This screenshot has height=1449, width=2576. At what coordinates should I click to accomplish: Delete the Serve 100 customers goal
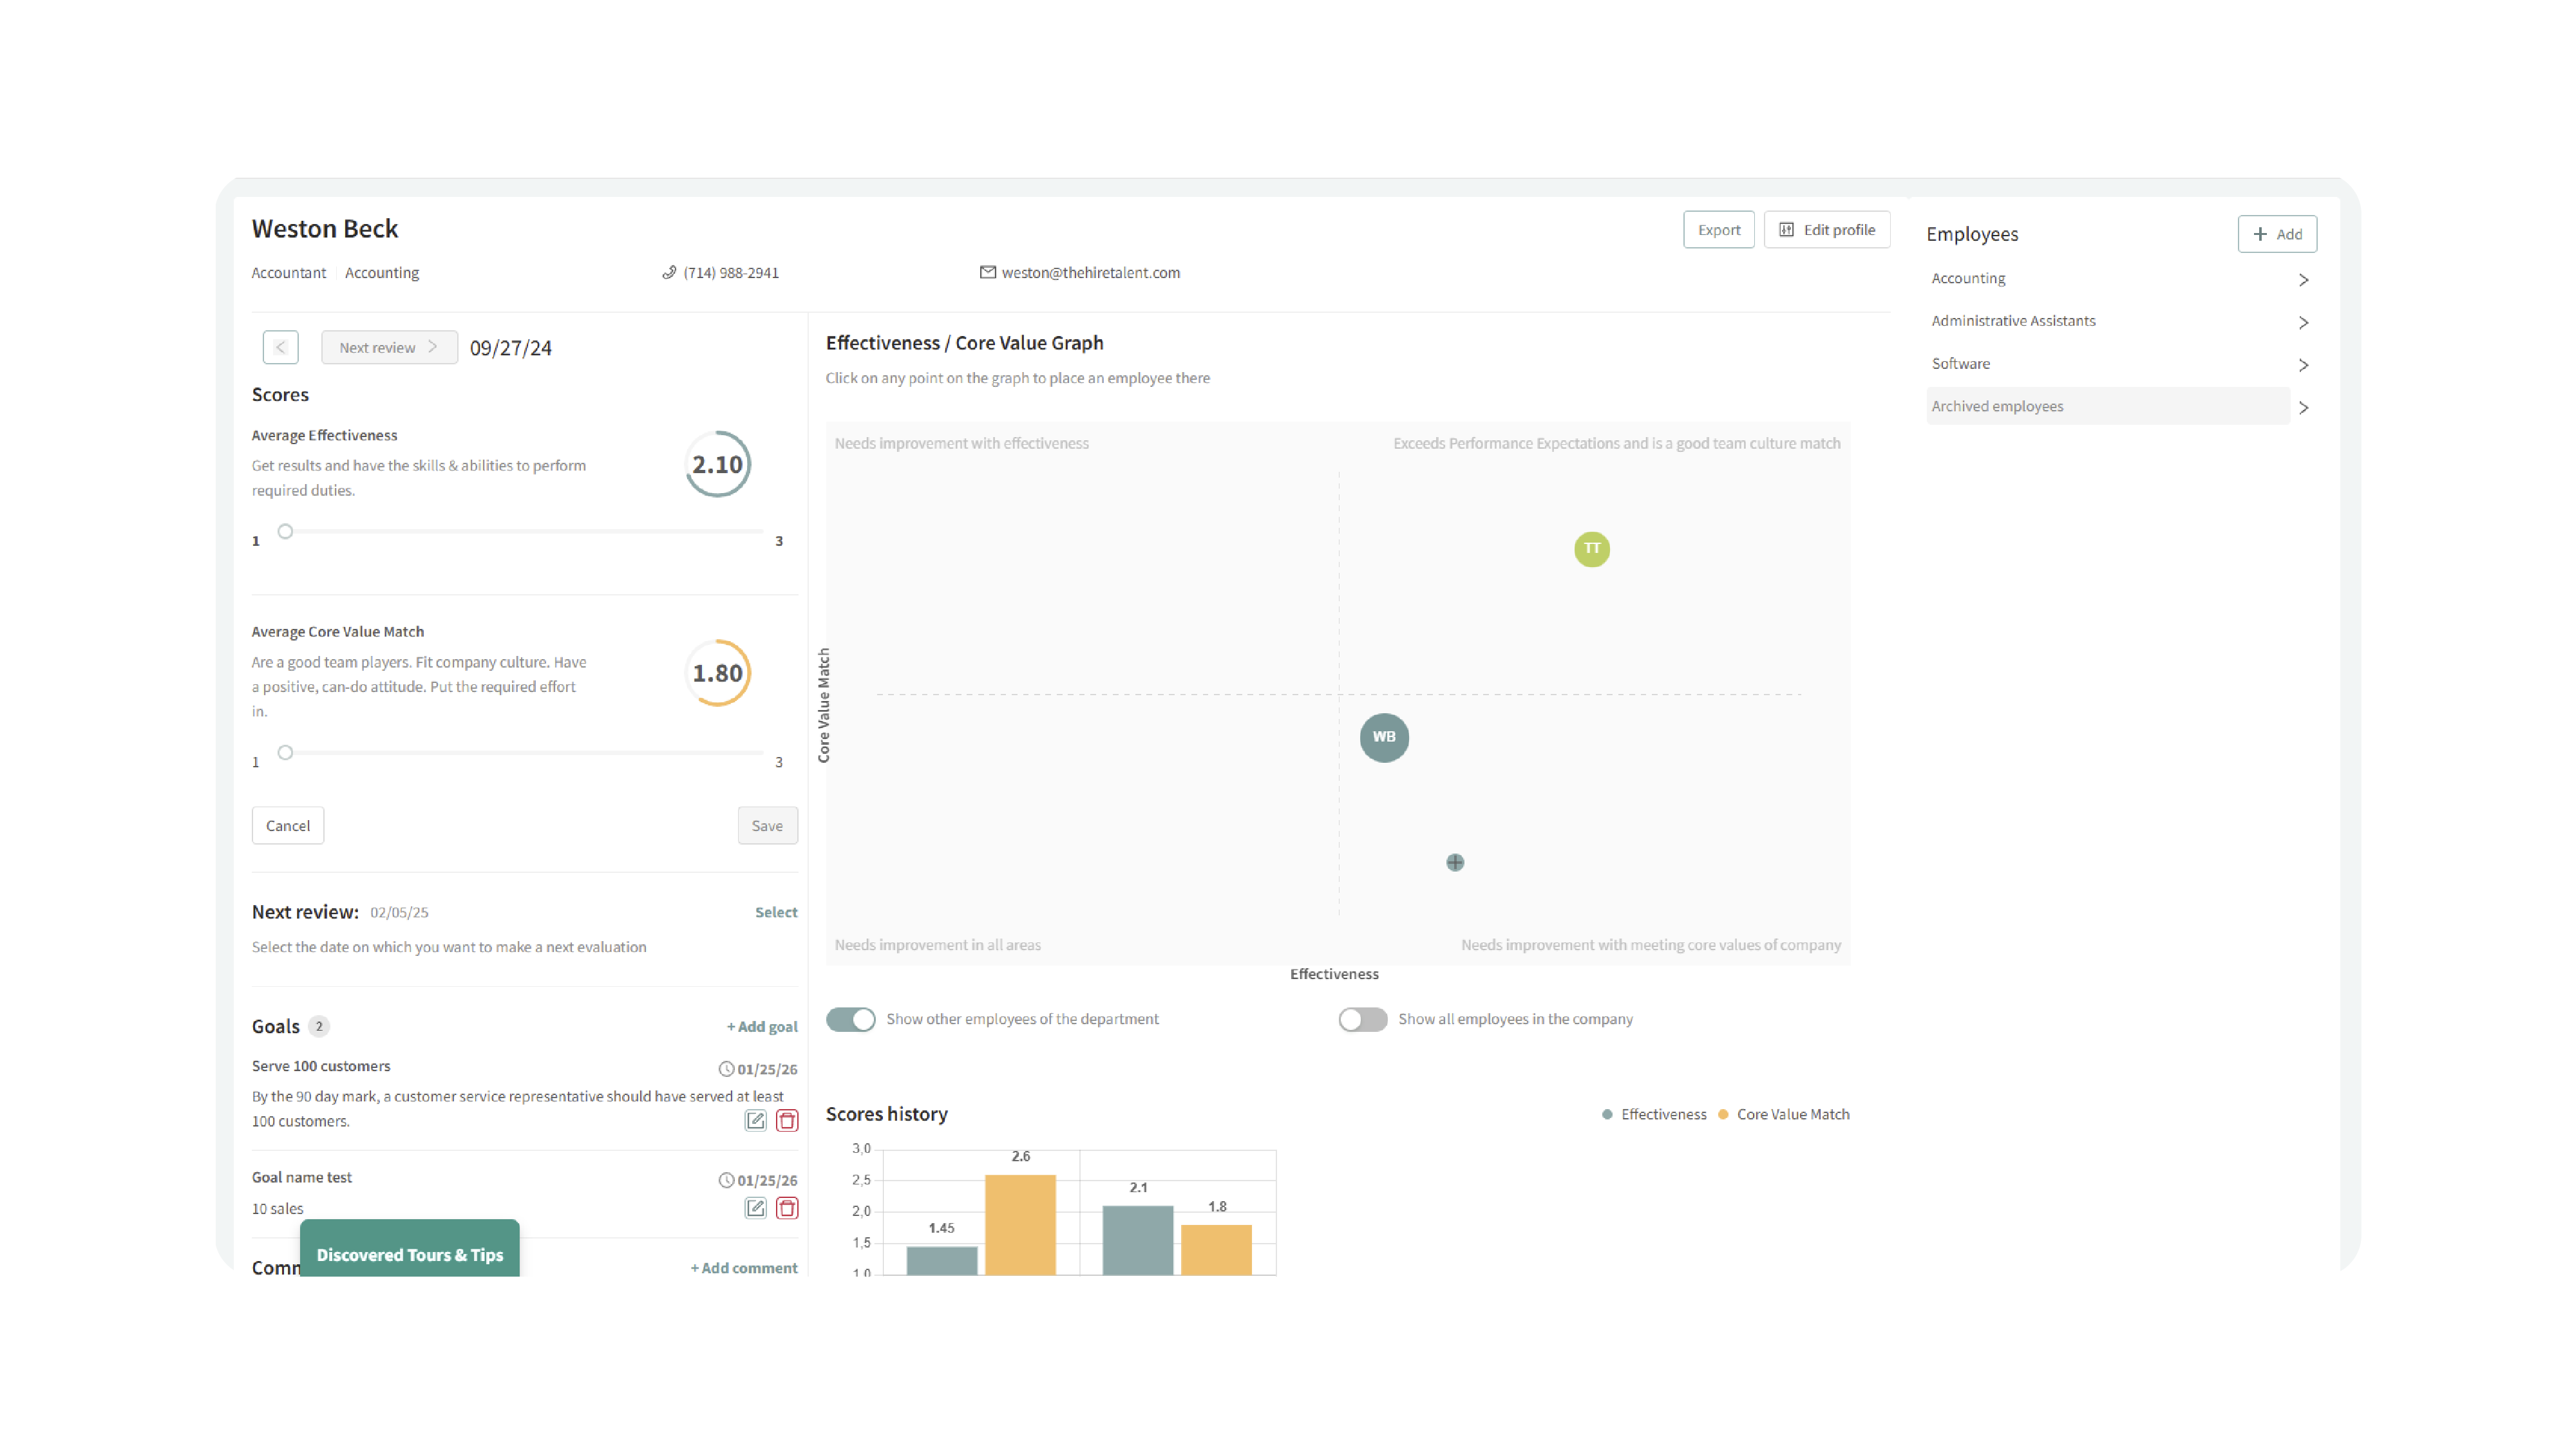pyautogui.click(x=787, y=1120)
